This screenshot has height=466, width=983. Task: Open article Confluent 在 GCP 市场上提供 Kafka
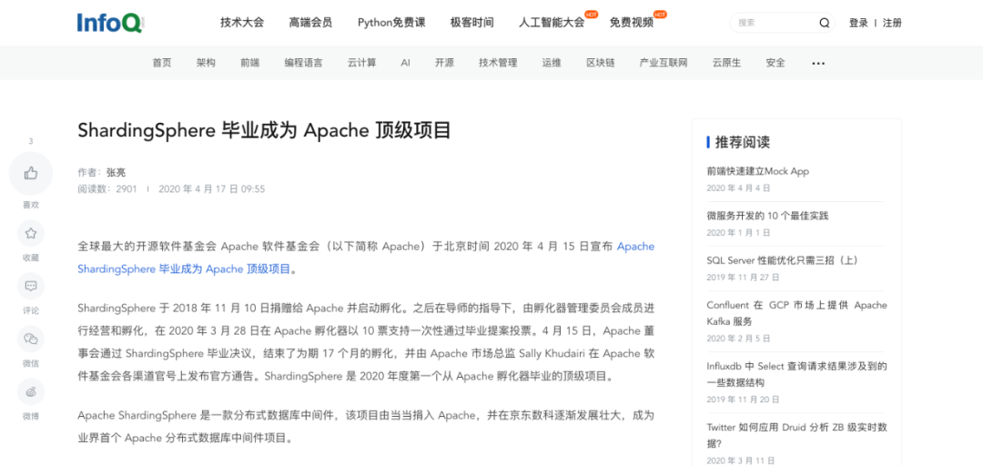coord(796,313)
